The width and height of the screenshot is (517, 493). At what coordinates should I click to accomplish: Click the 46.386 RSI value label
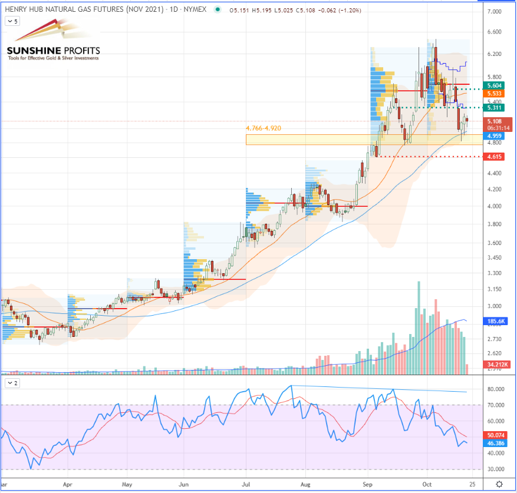click(x=496, y=444)
